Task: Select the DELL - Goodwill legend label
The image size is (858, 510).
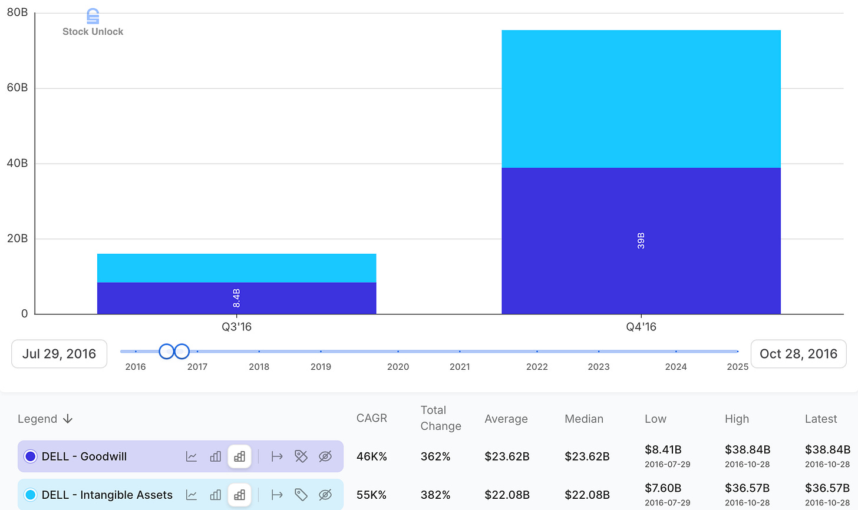Action: tap(84, 456)
